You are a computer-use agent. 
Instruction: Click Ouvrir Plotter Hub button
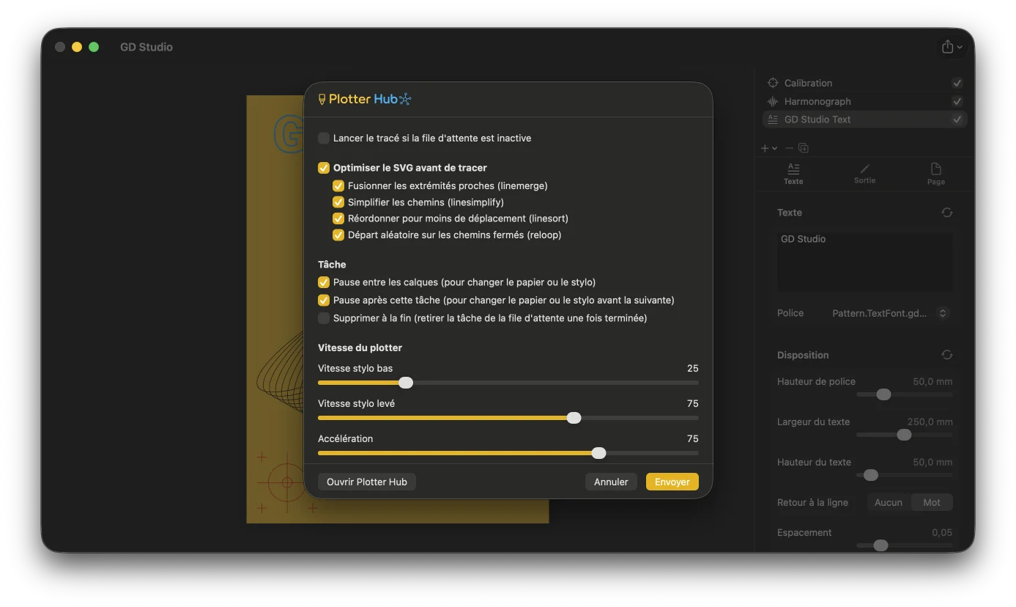pyautogui.click(x=367, y=482)
